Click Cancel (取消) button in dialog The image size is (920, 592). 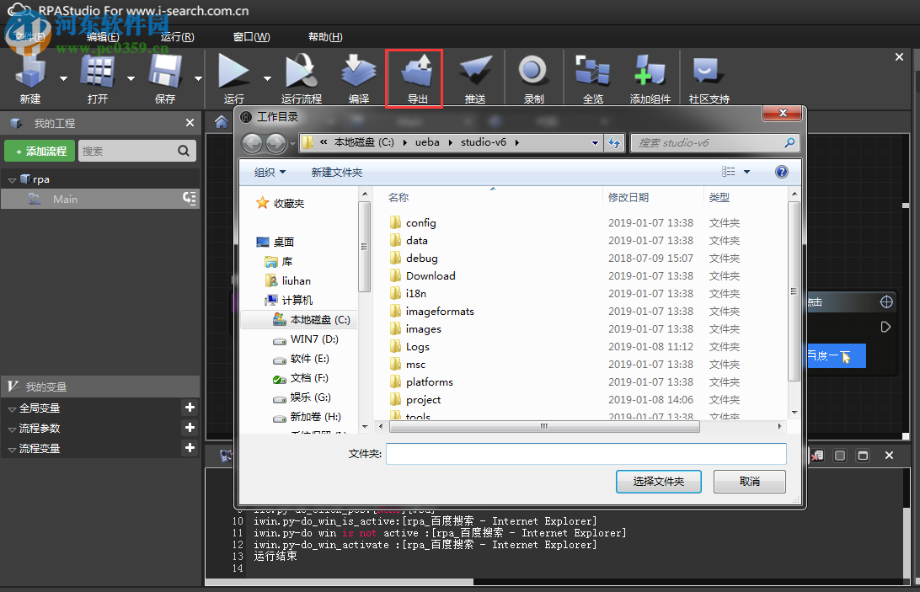(x=749, y=481)
